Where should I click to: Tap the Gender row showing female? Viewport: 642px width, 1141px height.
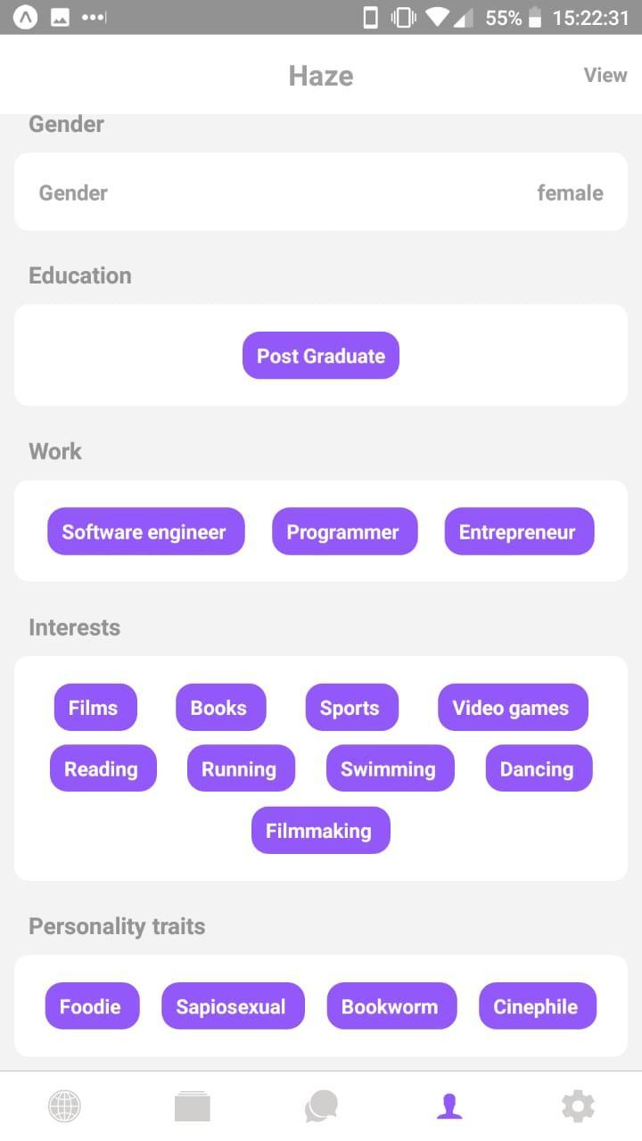coord(321,193)
